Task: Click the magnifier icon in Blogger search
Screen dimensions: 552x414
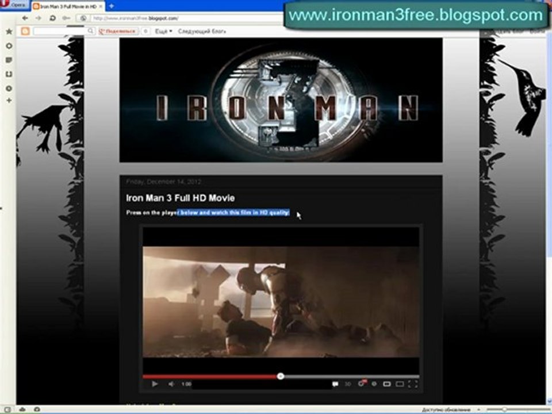Action: click(91, 31)
